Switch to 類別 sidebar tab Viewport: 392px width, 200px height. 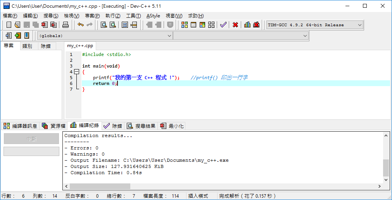coord(29,46)
